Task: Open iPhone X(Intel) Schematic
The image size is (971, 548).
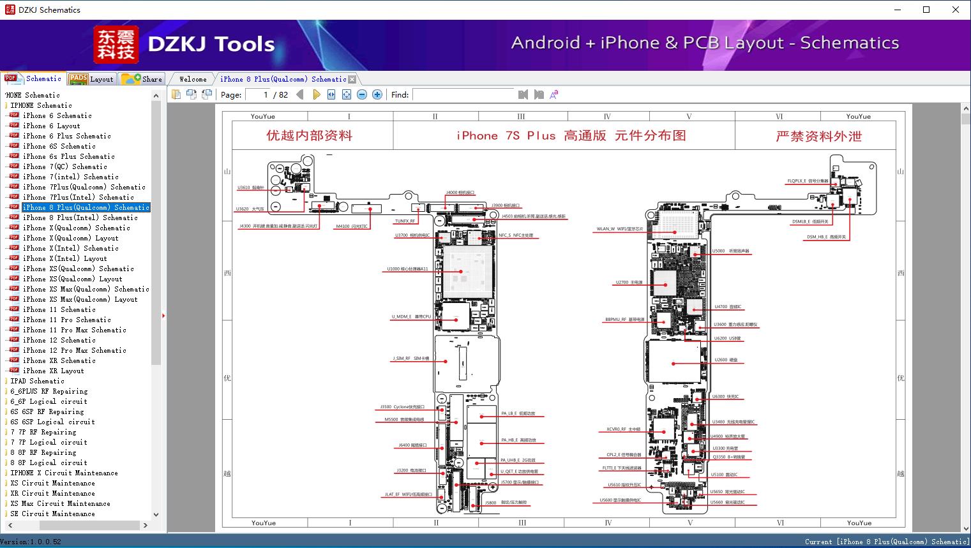Action: point(70,248)
